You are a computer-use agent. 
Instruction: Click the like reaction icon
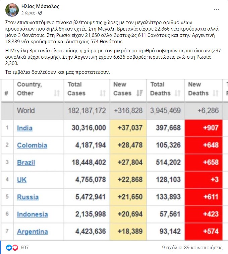click(x=9, y=248)
